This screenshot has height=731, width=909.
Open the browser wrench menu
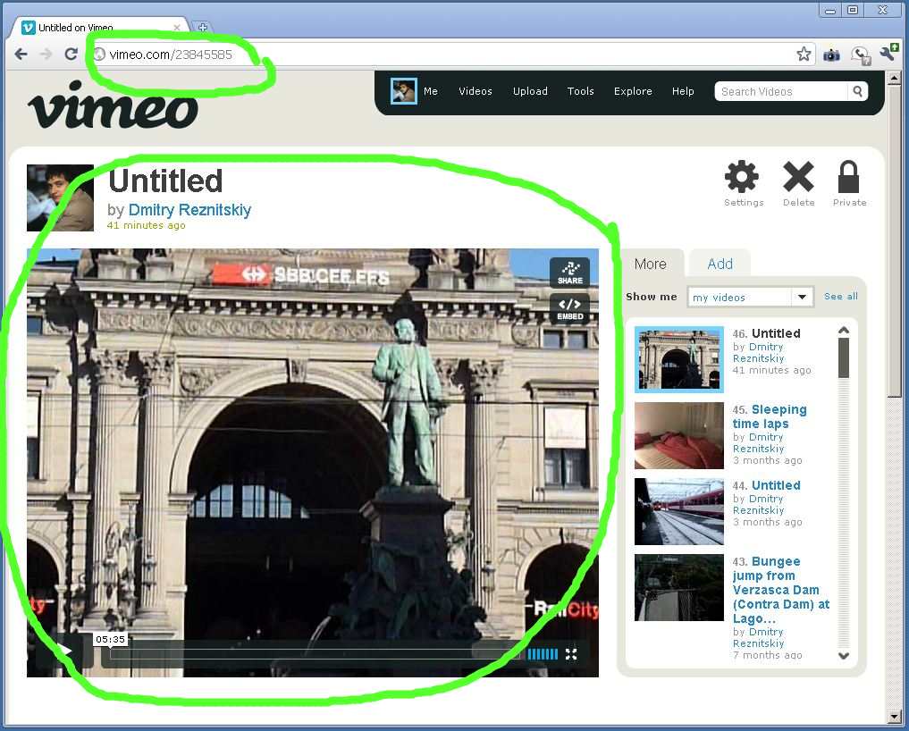[888, 55]
